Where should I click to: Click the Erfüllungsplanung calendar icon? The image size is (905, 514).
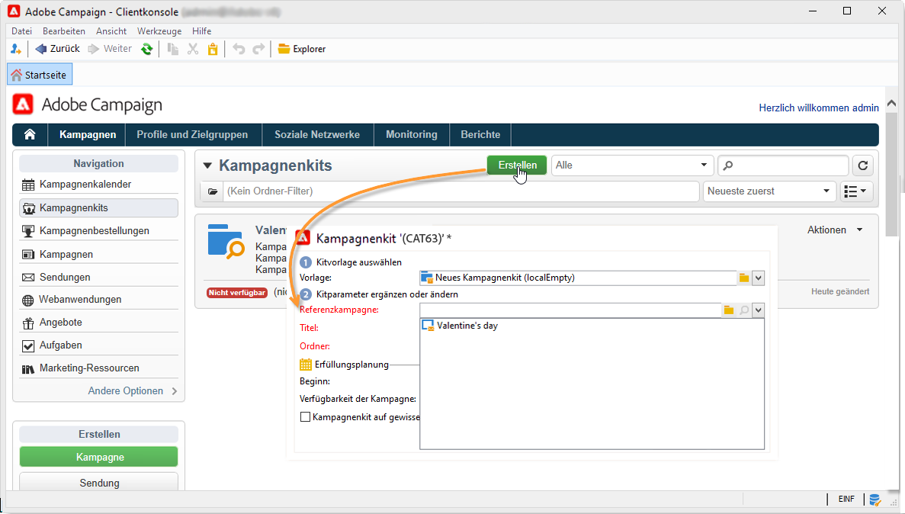[x=305, y=365]
